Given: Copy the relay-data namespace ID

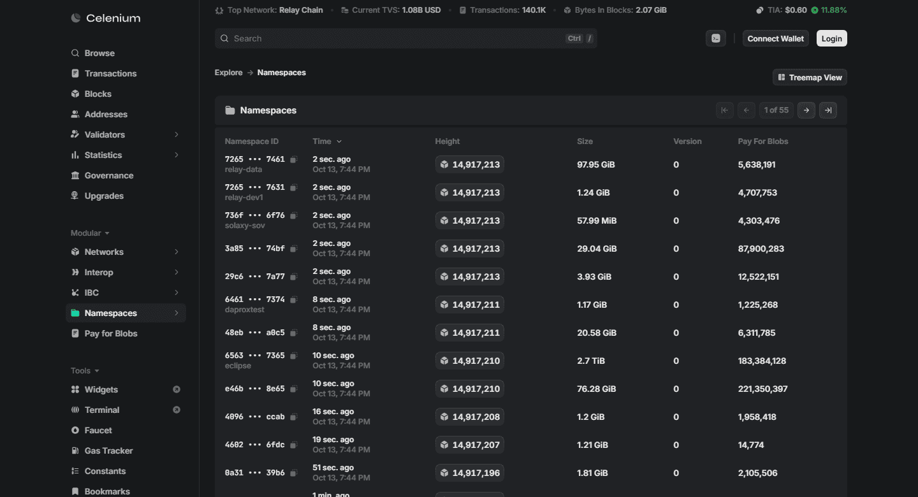Looking at the screenshot, I should click(x=294, y=159).
